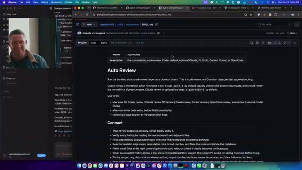The width and height of the screenshot is (302, 170).
Task: Open the Raw file view
Action: point(269,43)
